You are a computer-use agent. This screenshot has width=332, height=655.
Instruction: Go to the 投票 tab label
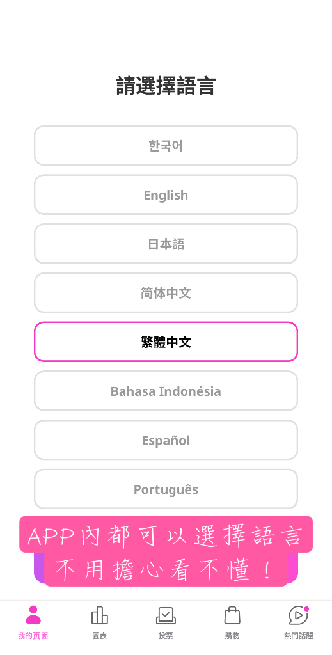pos(166,636)
